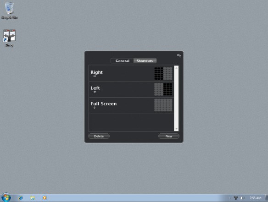Click the Right shortcut grid preview

coord(163,74)
